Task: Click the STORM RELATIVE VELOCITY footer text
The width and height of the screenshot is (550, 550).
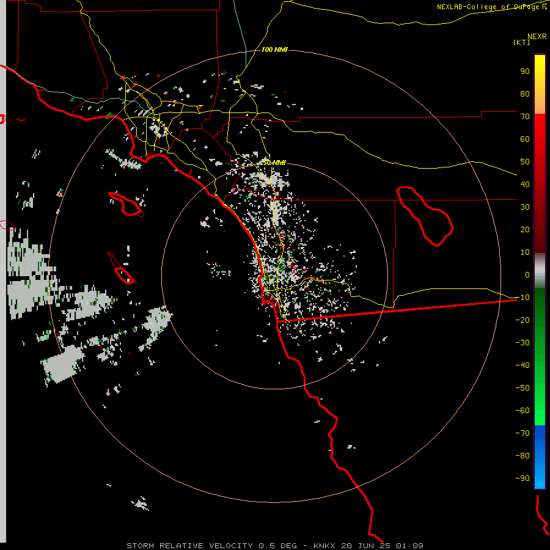Action: pos(189,546)
